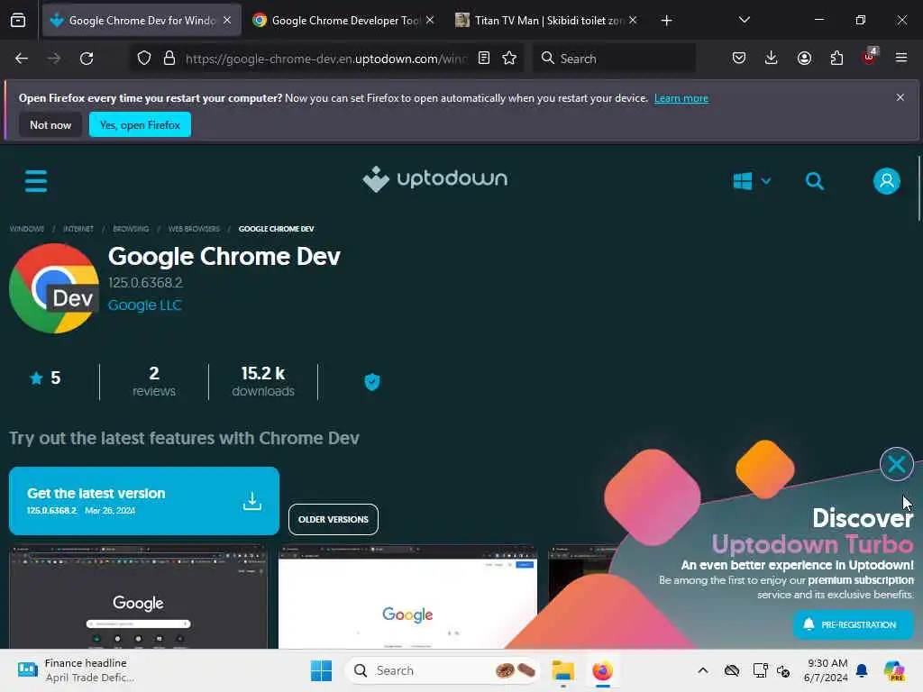Screen dimensions: 923x692
Task: Click the 15.2 k downloads stat
Action: [263, 381]
